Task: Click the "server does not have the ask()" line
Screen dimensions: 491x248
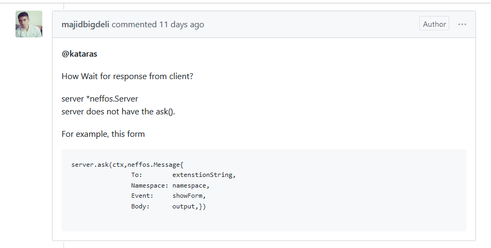Action: [118, 111]
